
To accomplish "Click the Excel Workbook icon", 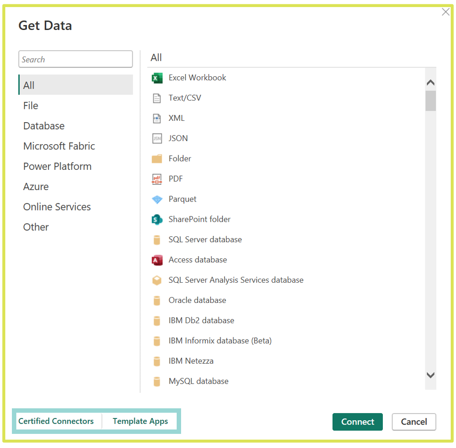I will click(x=157, y=78).
